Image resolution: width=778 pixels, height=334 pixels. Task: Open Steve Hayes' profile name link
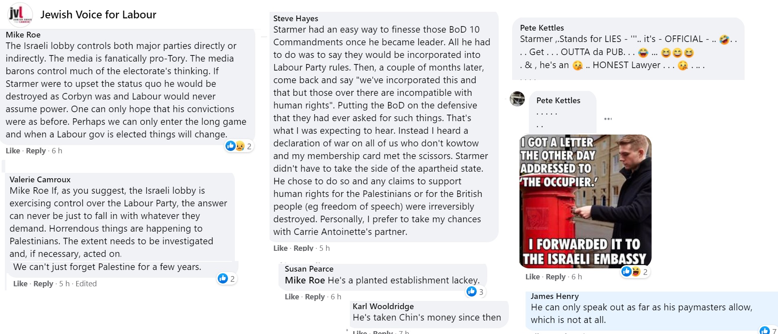296,18
